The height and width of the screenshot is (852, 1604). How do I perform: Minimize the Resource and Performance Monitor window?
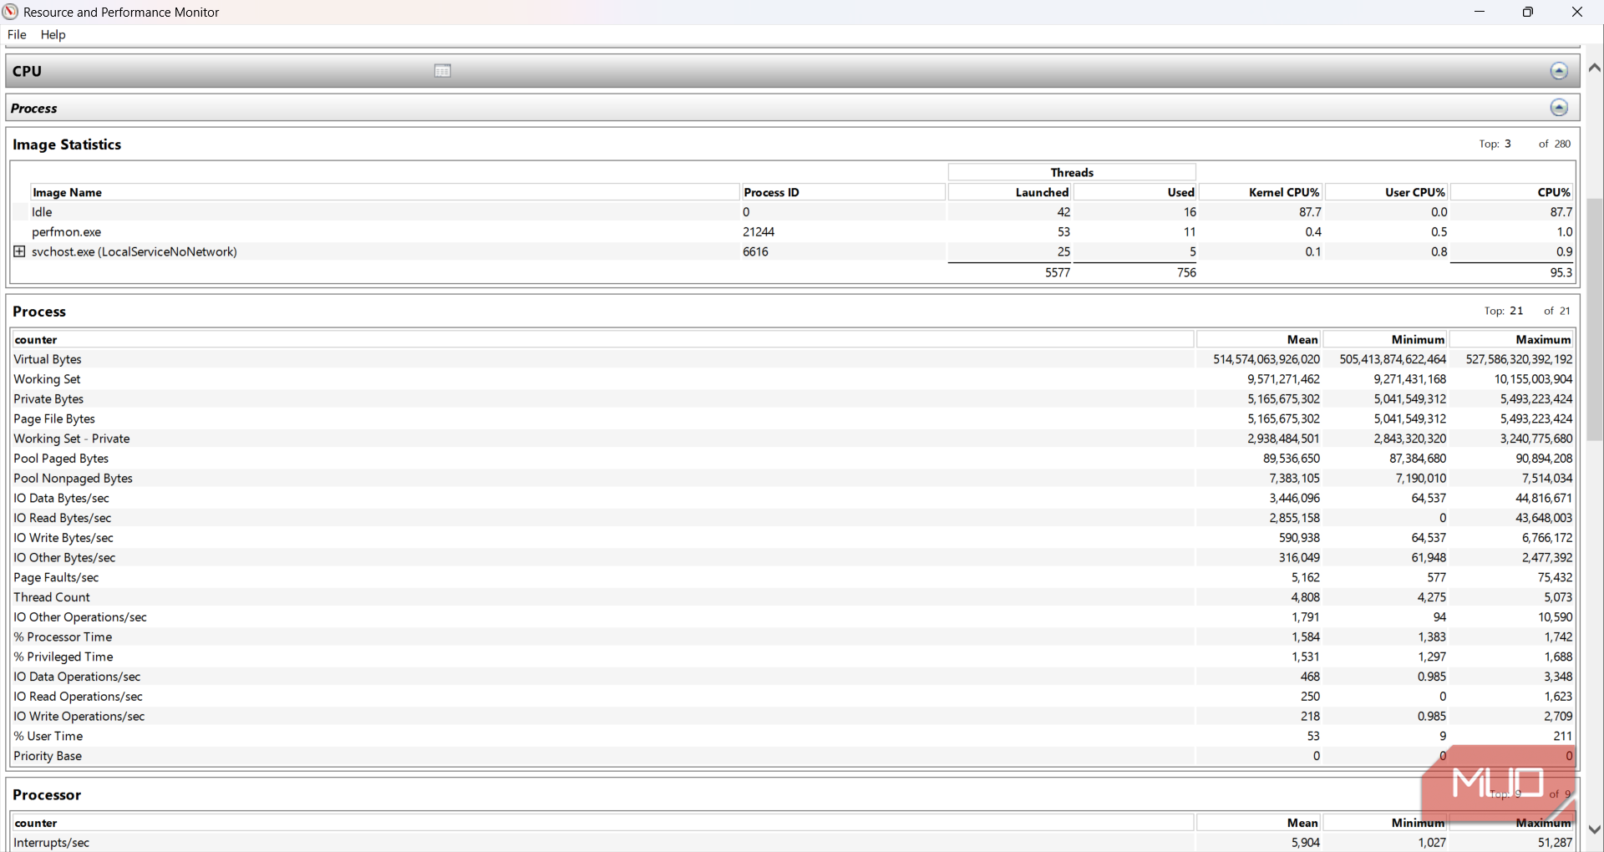pyautogui.click(x=1480, y=12)
